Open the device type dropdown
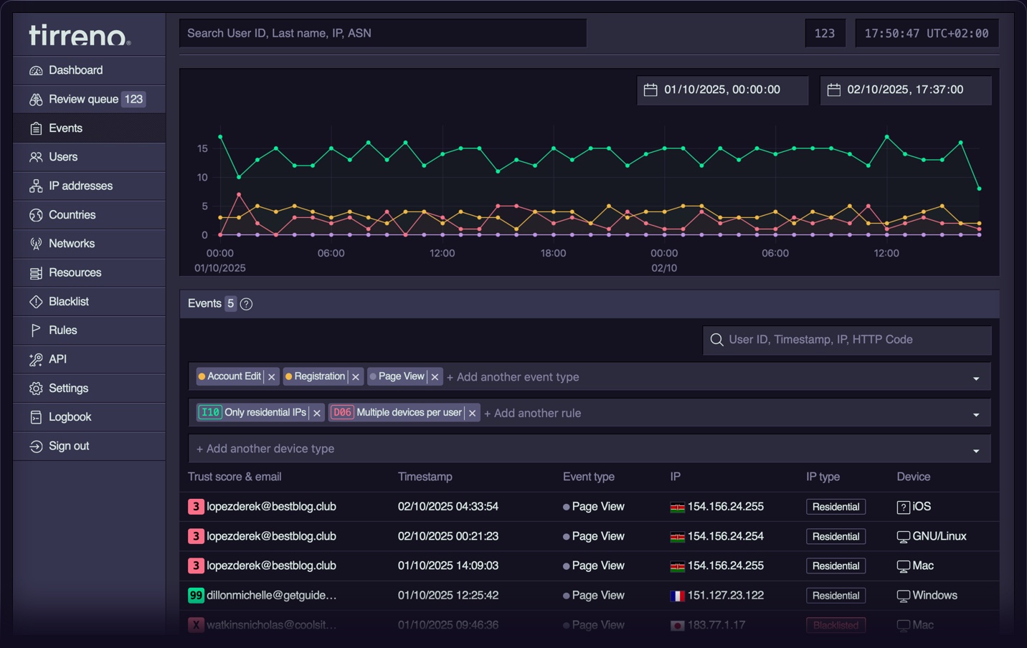The image size is (1027, 648). [x=975, y=449]
